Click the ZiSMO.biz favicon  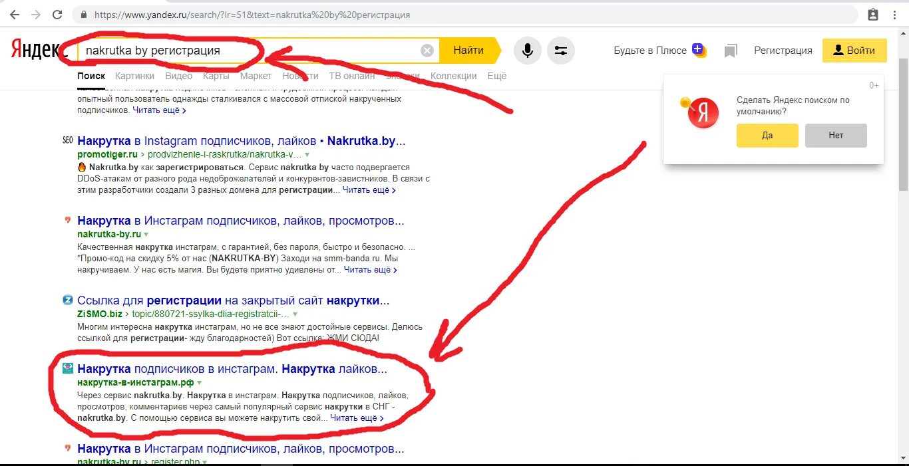click(x=67, y=300)
